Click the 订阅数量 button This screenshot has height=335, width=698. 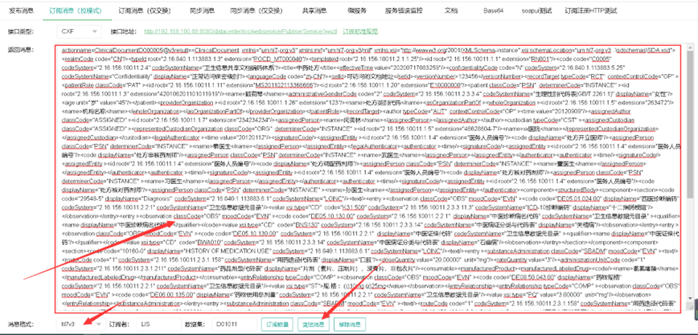click(x=277, y=325)
